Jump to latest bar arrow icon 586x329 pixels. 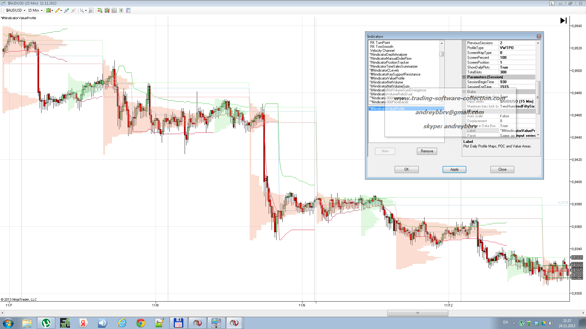coord(563,20)
